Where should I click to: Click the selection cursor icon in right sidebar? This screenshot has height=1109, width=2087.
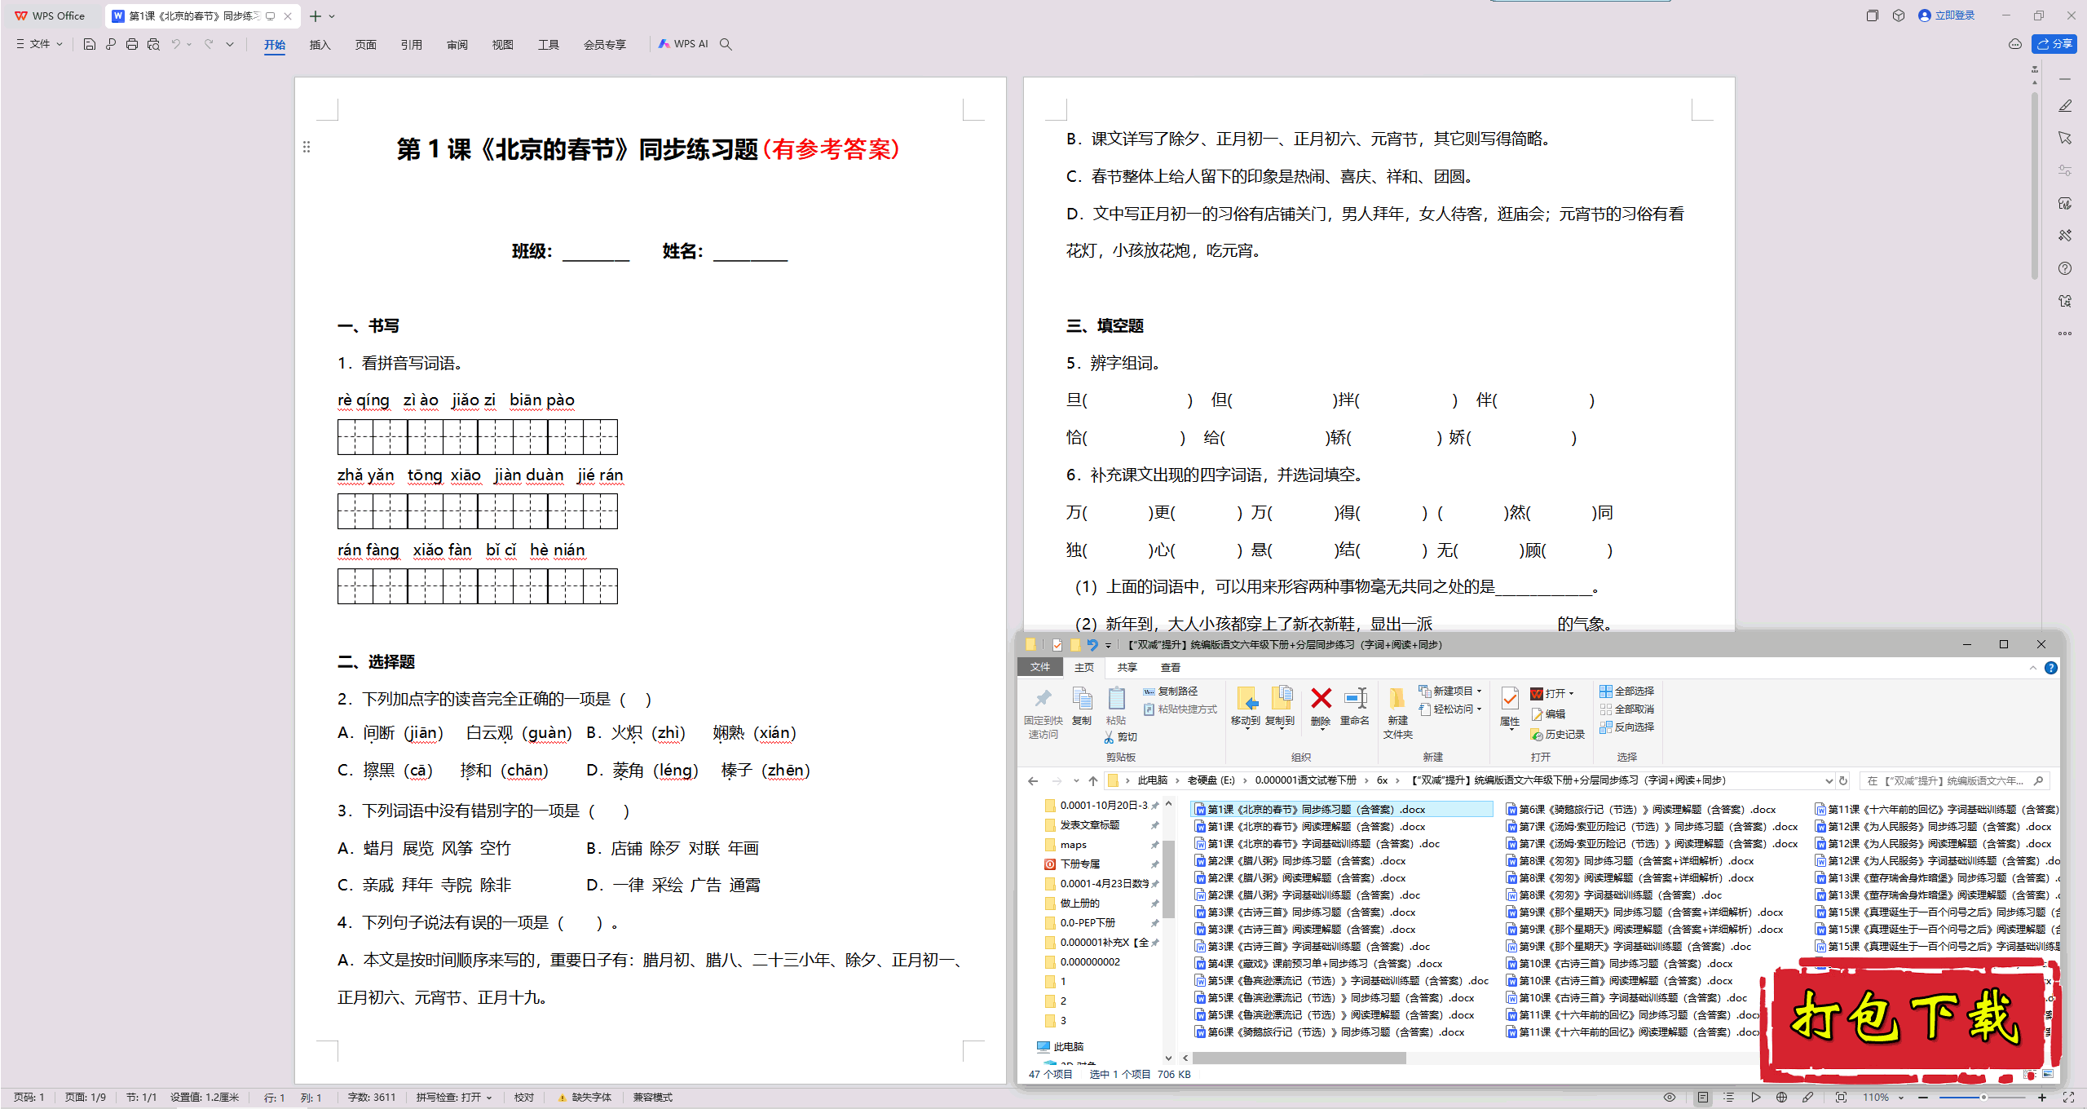2065,138
